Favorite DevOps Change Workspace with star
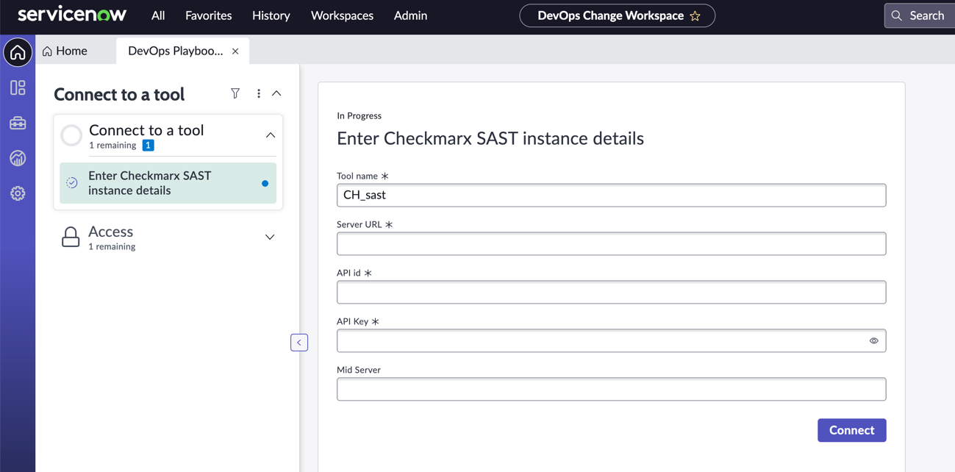 coord(695,15)
